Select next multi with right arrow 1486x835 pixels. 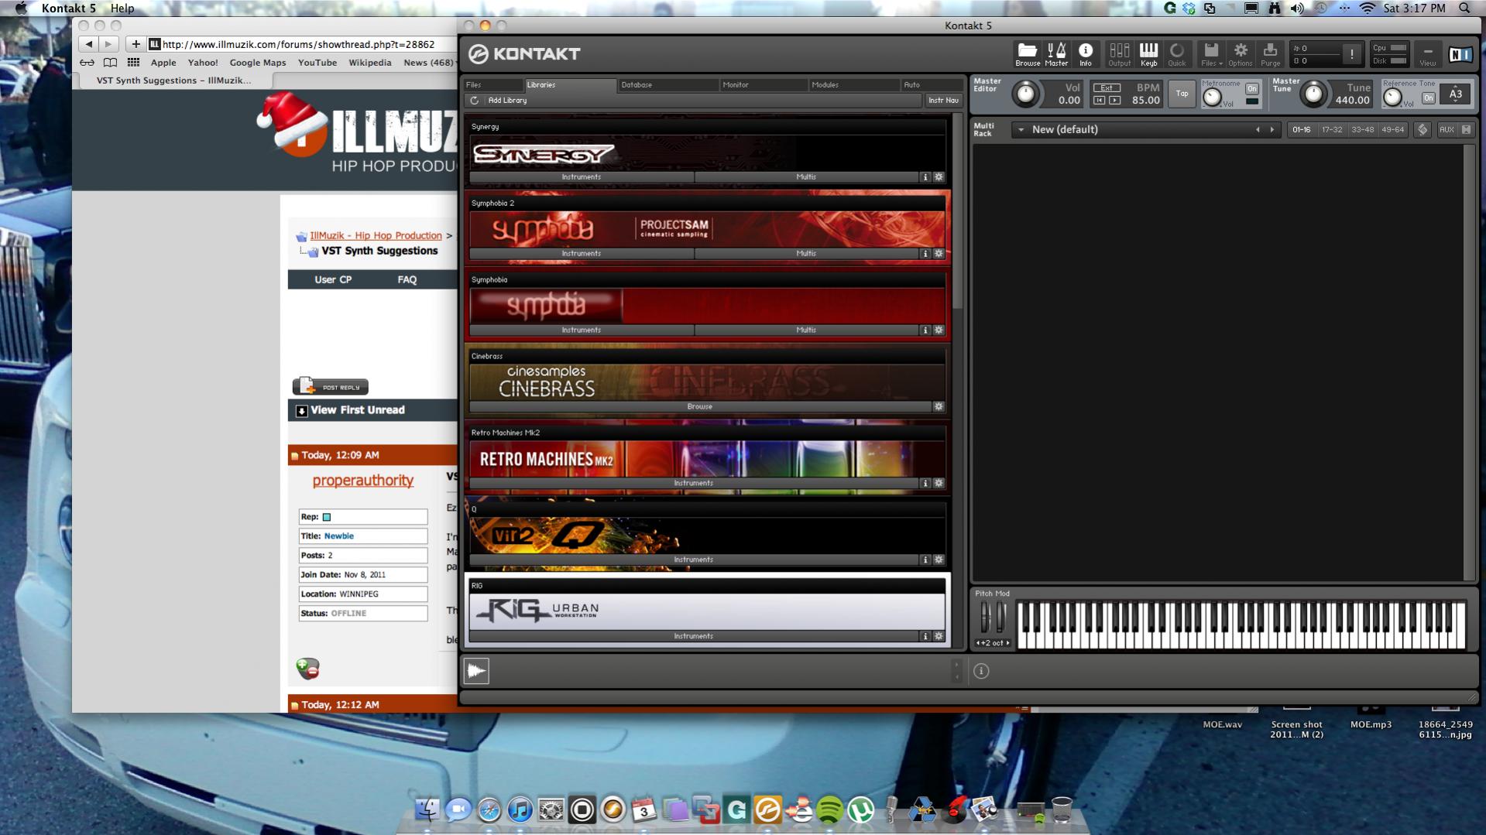tap(1272, 130)
